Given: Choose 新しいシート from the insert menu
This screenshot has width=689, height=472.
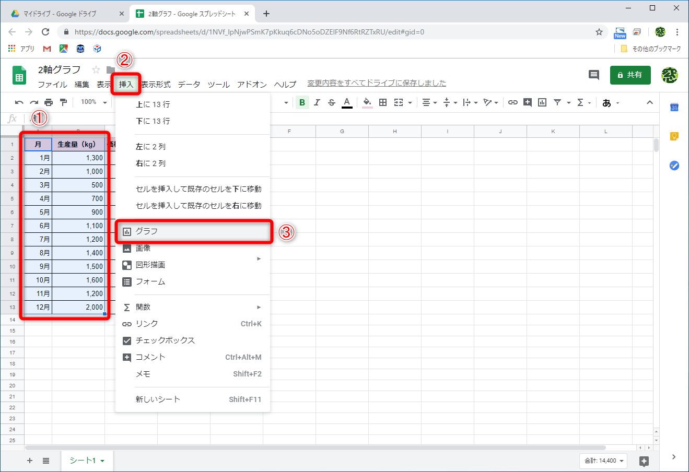Looking at the screenshot, I should point(193,399).
